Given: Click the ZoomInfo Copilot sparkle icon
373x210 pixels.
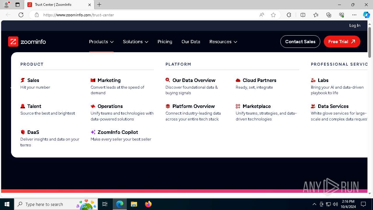Looking at the screenshot, I should click(x=93, y=132).
